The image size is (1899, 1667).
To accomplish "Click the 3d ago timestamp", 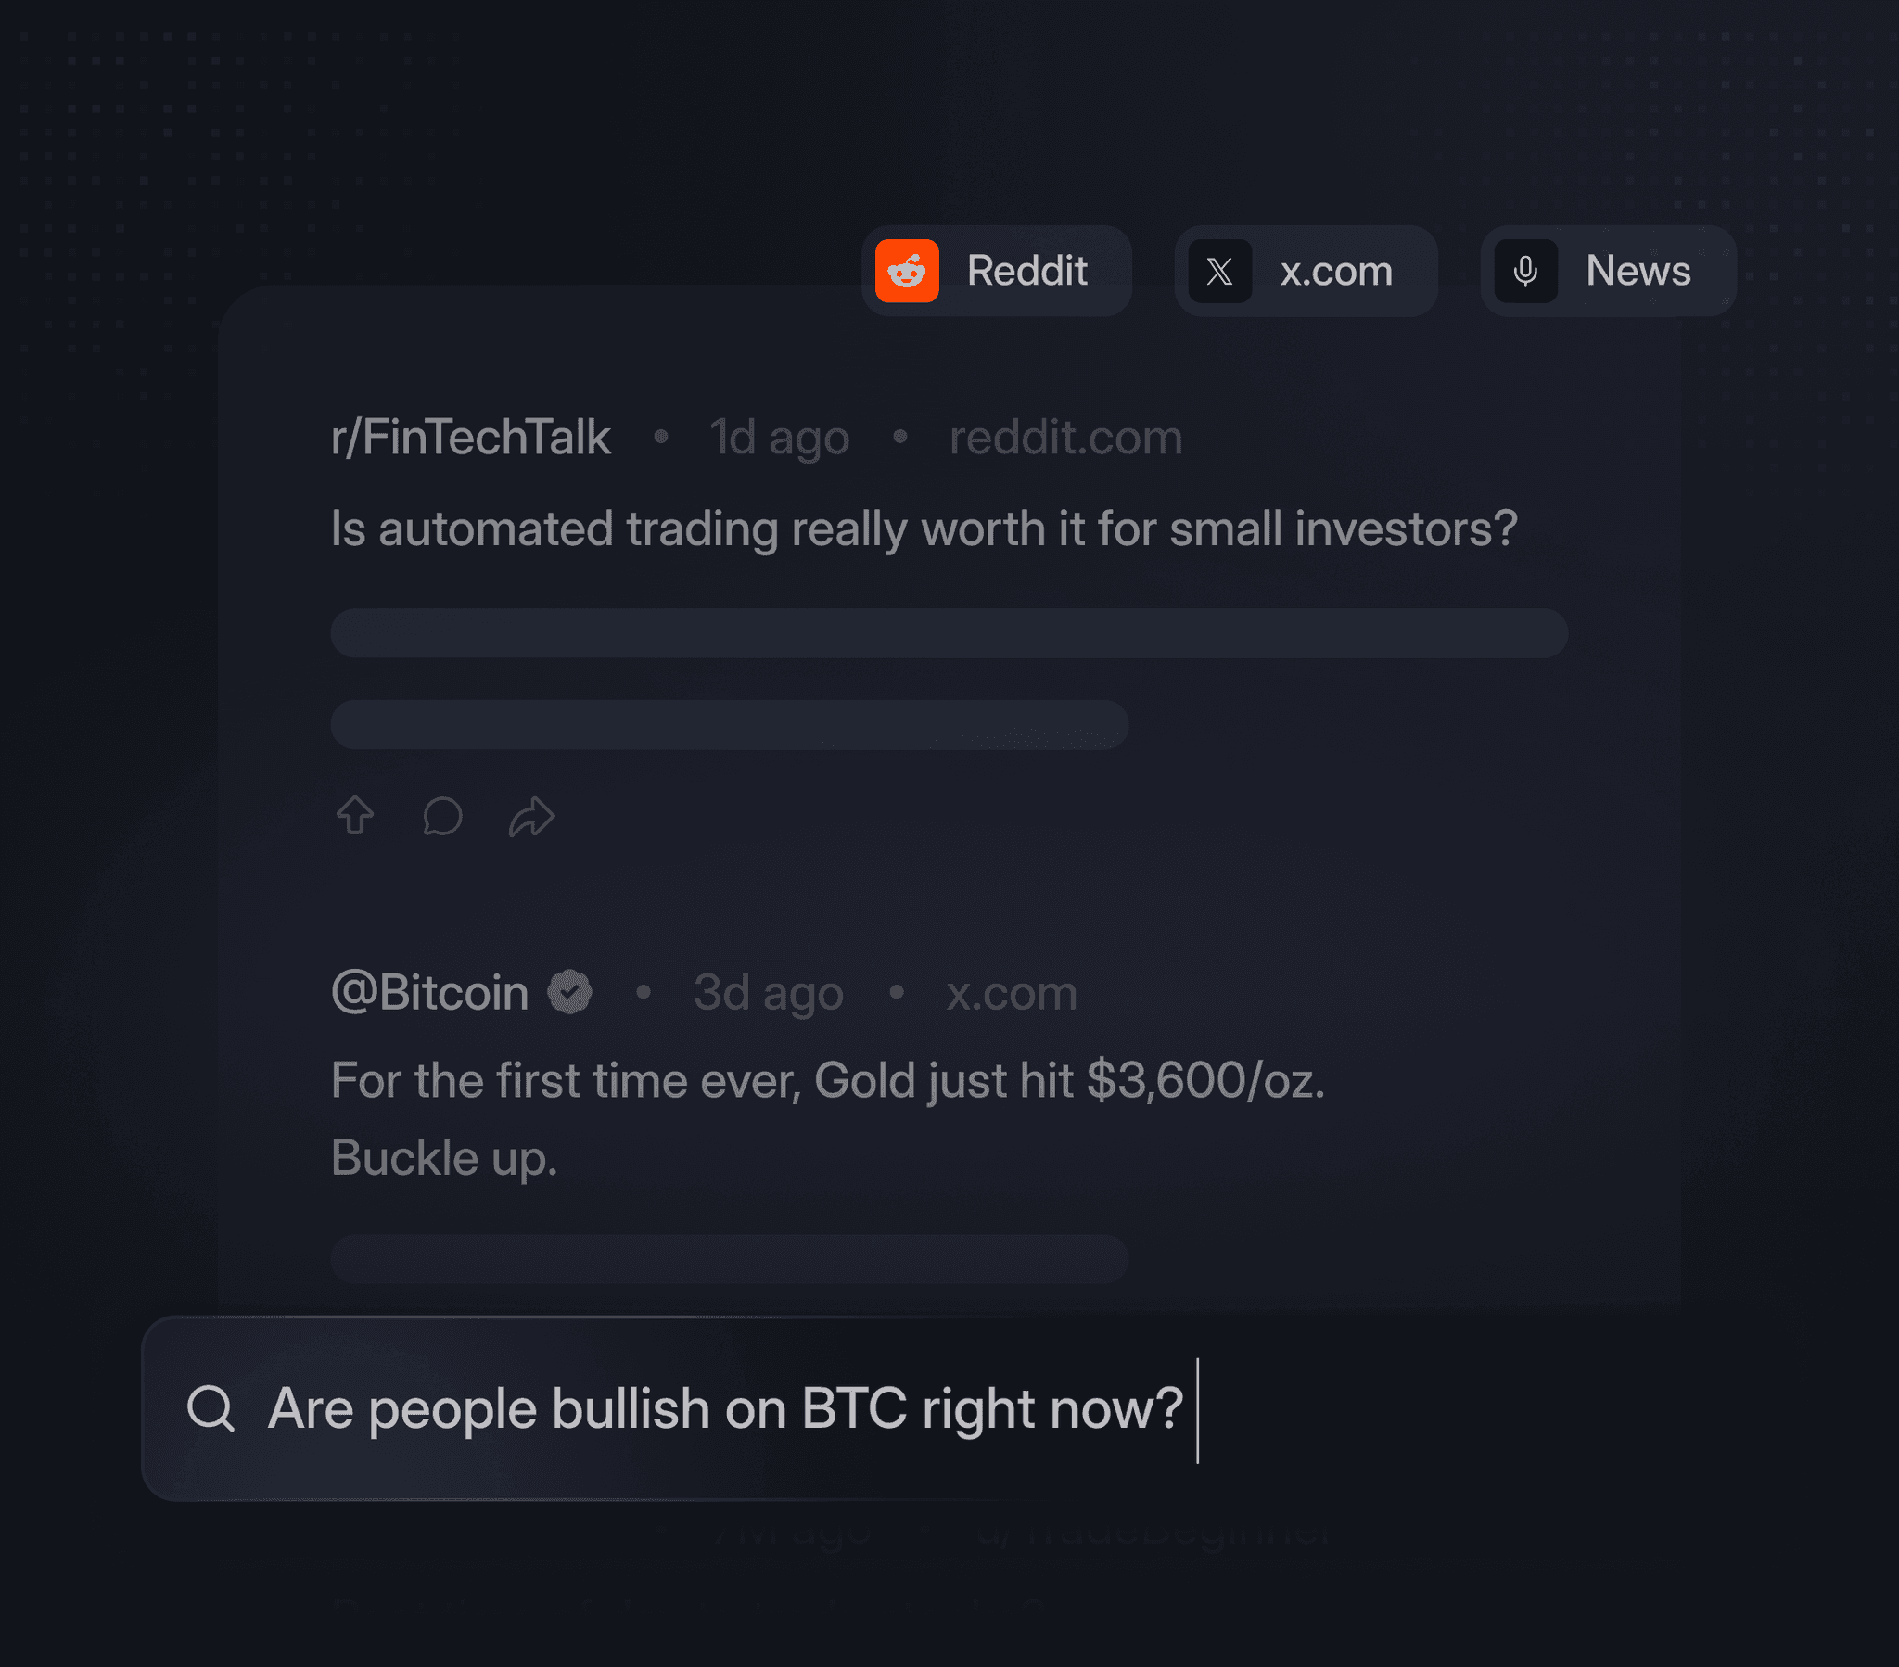I will [768, 990].
